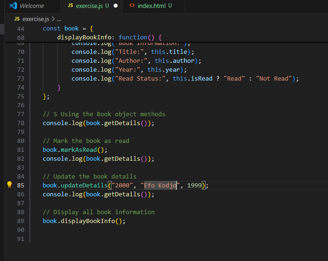Click line number 70
Screen dimensions: 328x261
point(21,52)
